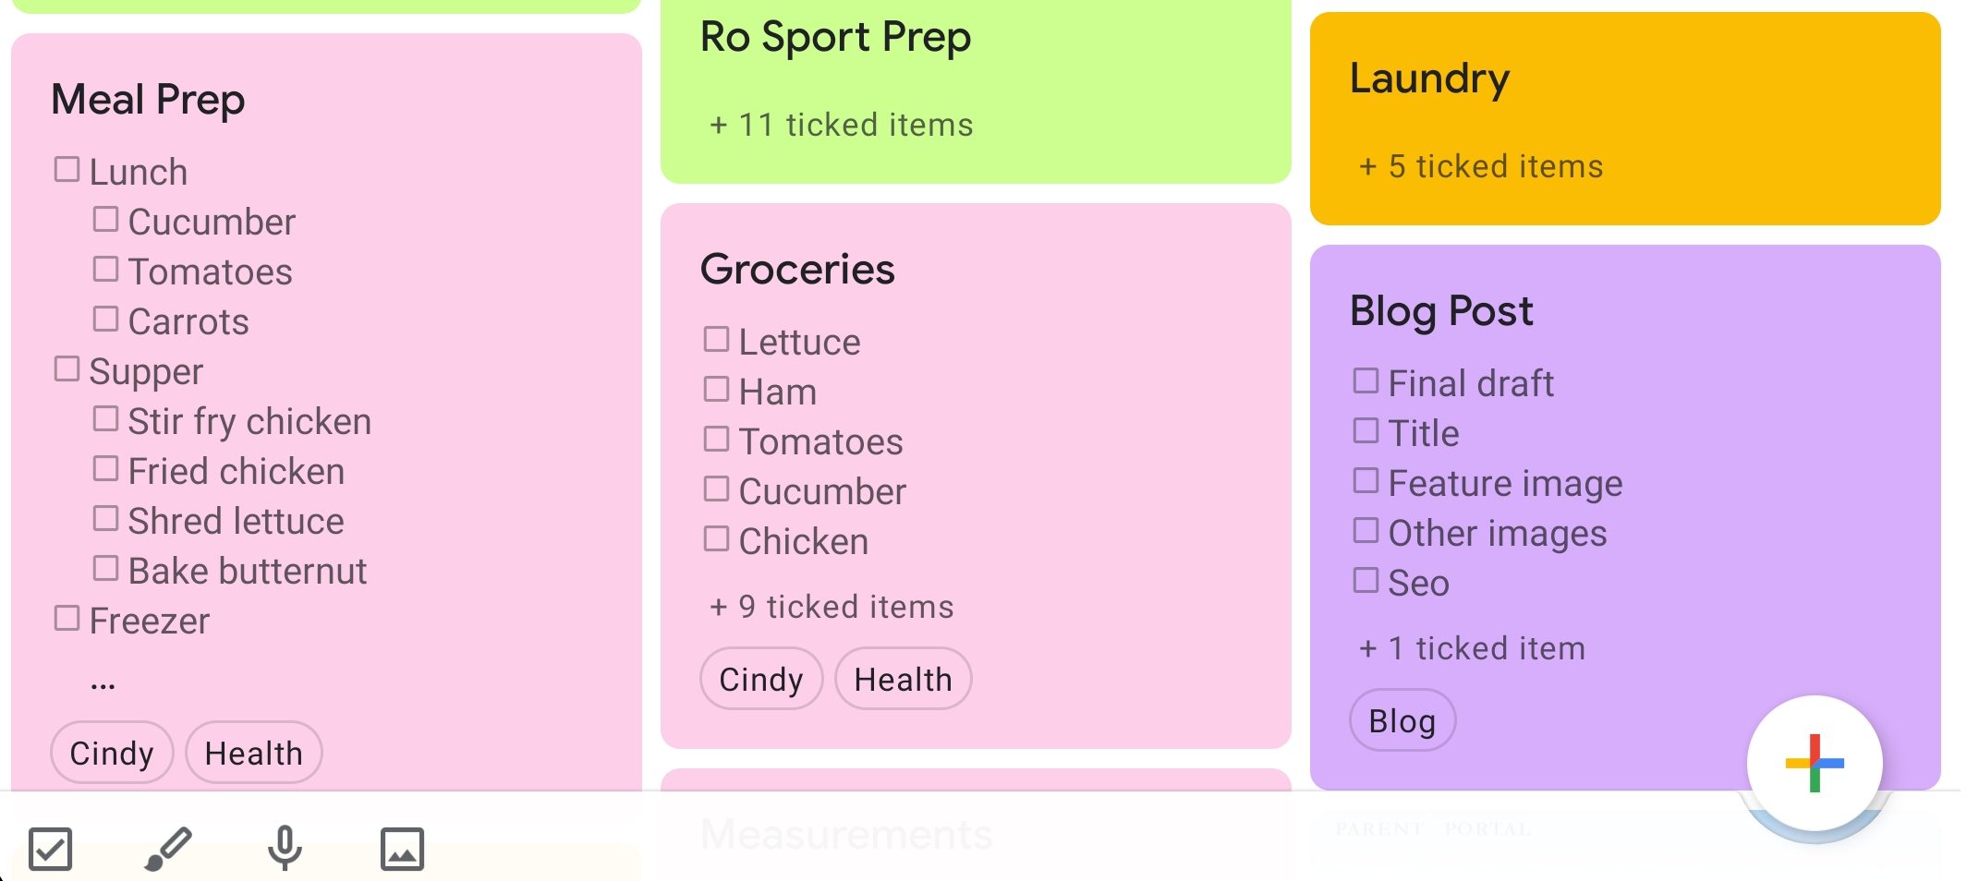Open the Blog label on Blog Post
Image resolution: width=1967 pixels, height=881 pixels.
pos(1402,720)
